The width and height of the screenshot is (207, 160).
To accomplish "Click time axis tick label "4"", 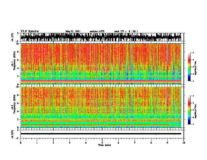I will [86, 143].
